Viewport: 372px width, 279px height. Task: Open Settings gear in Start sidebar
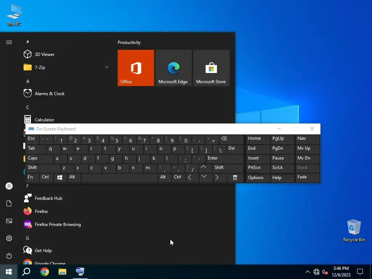coord(9,238)
